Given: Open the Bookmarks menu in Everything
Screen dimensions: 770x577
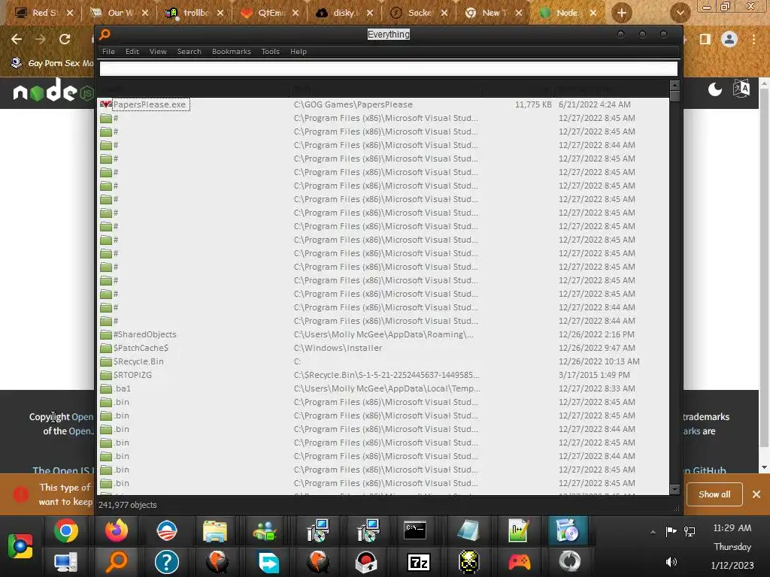Looking at the screenshot, I should point(232,52).
